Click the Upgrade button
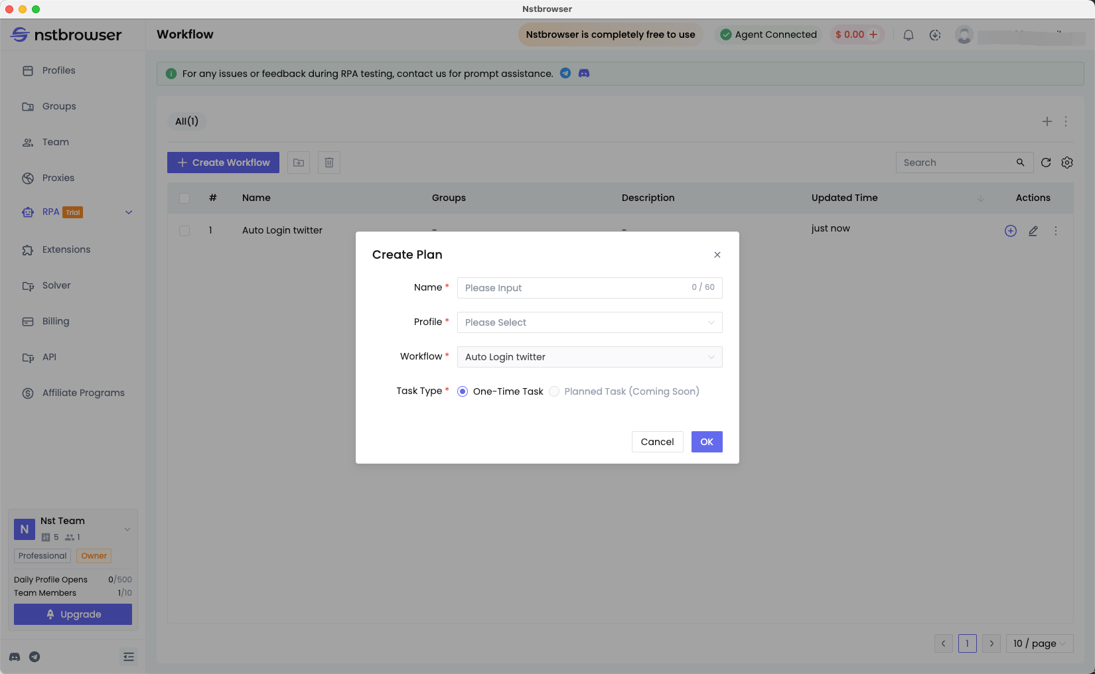1095x674 pixels. [73, 614]
